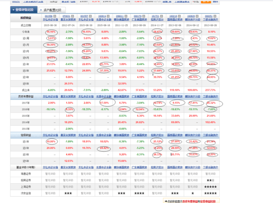273x203 pixels.
Task: Click the 237.73% since-inception value
Action: pyautogui.click(x=210, y=90)
